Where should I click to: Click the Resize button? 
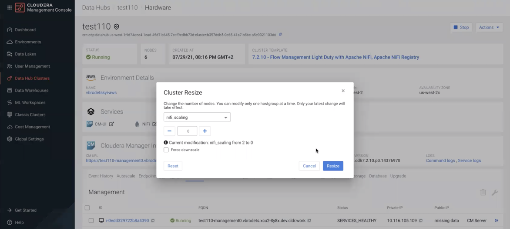(x=333, y=166)
